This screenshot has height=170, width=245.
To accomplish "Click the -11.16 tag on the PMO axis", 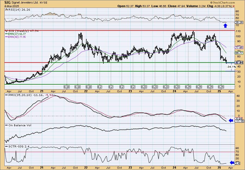I will tap(240, 121).
